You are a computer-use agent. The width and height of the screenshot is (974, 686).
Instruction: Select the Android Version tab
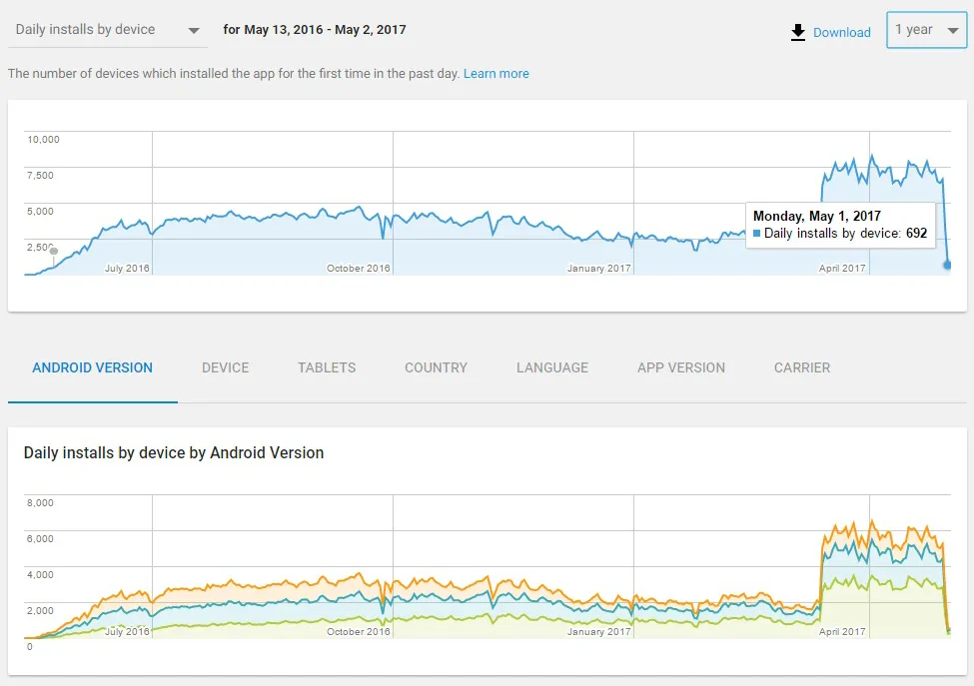[x=93, y=367]
